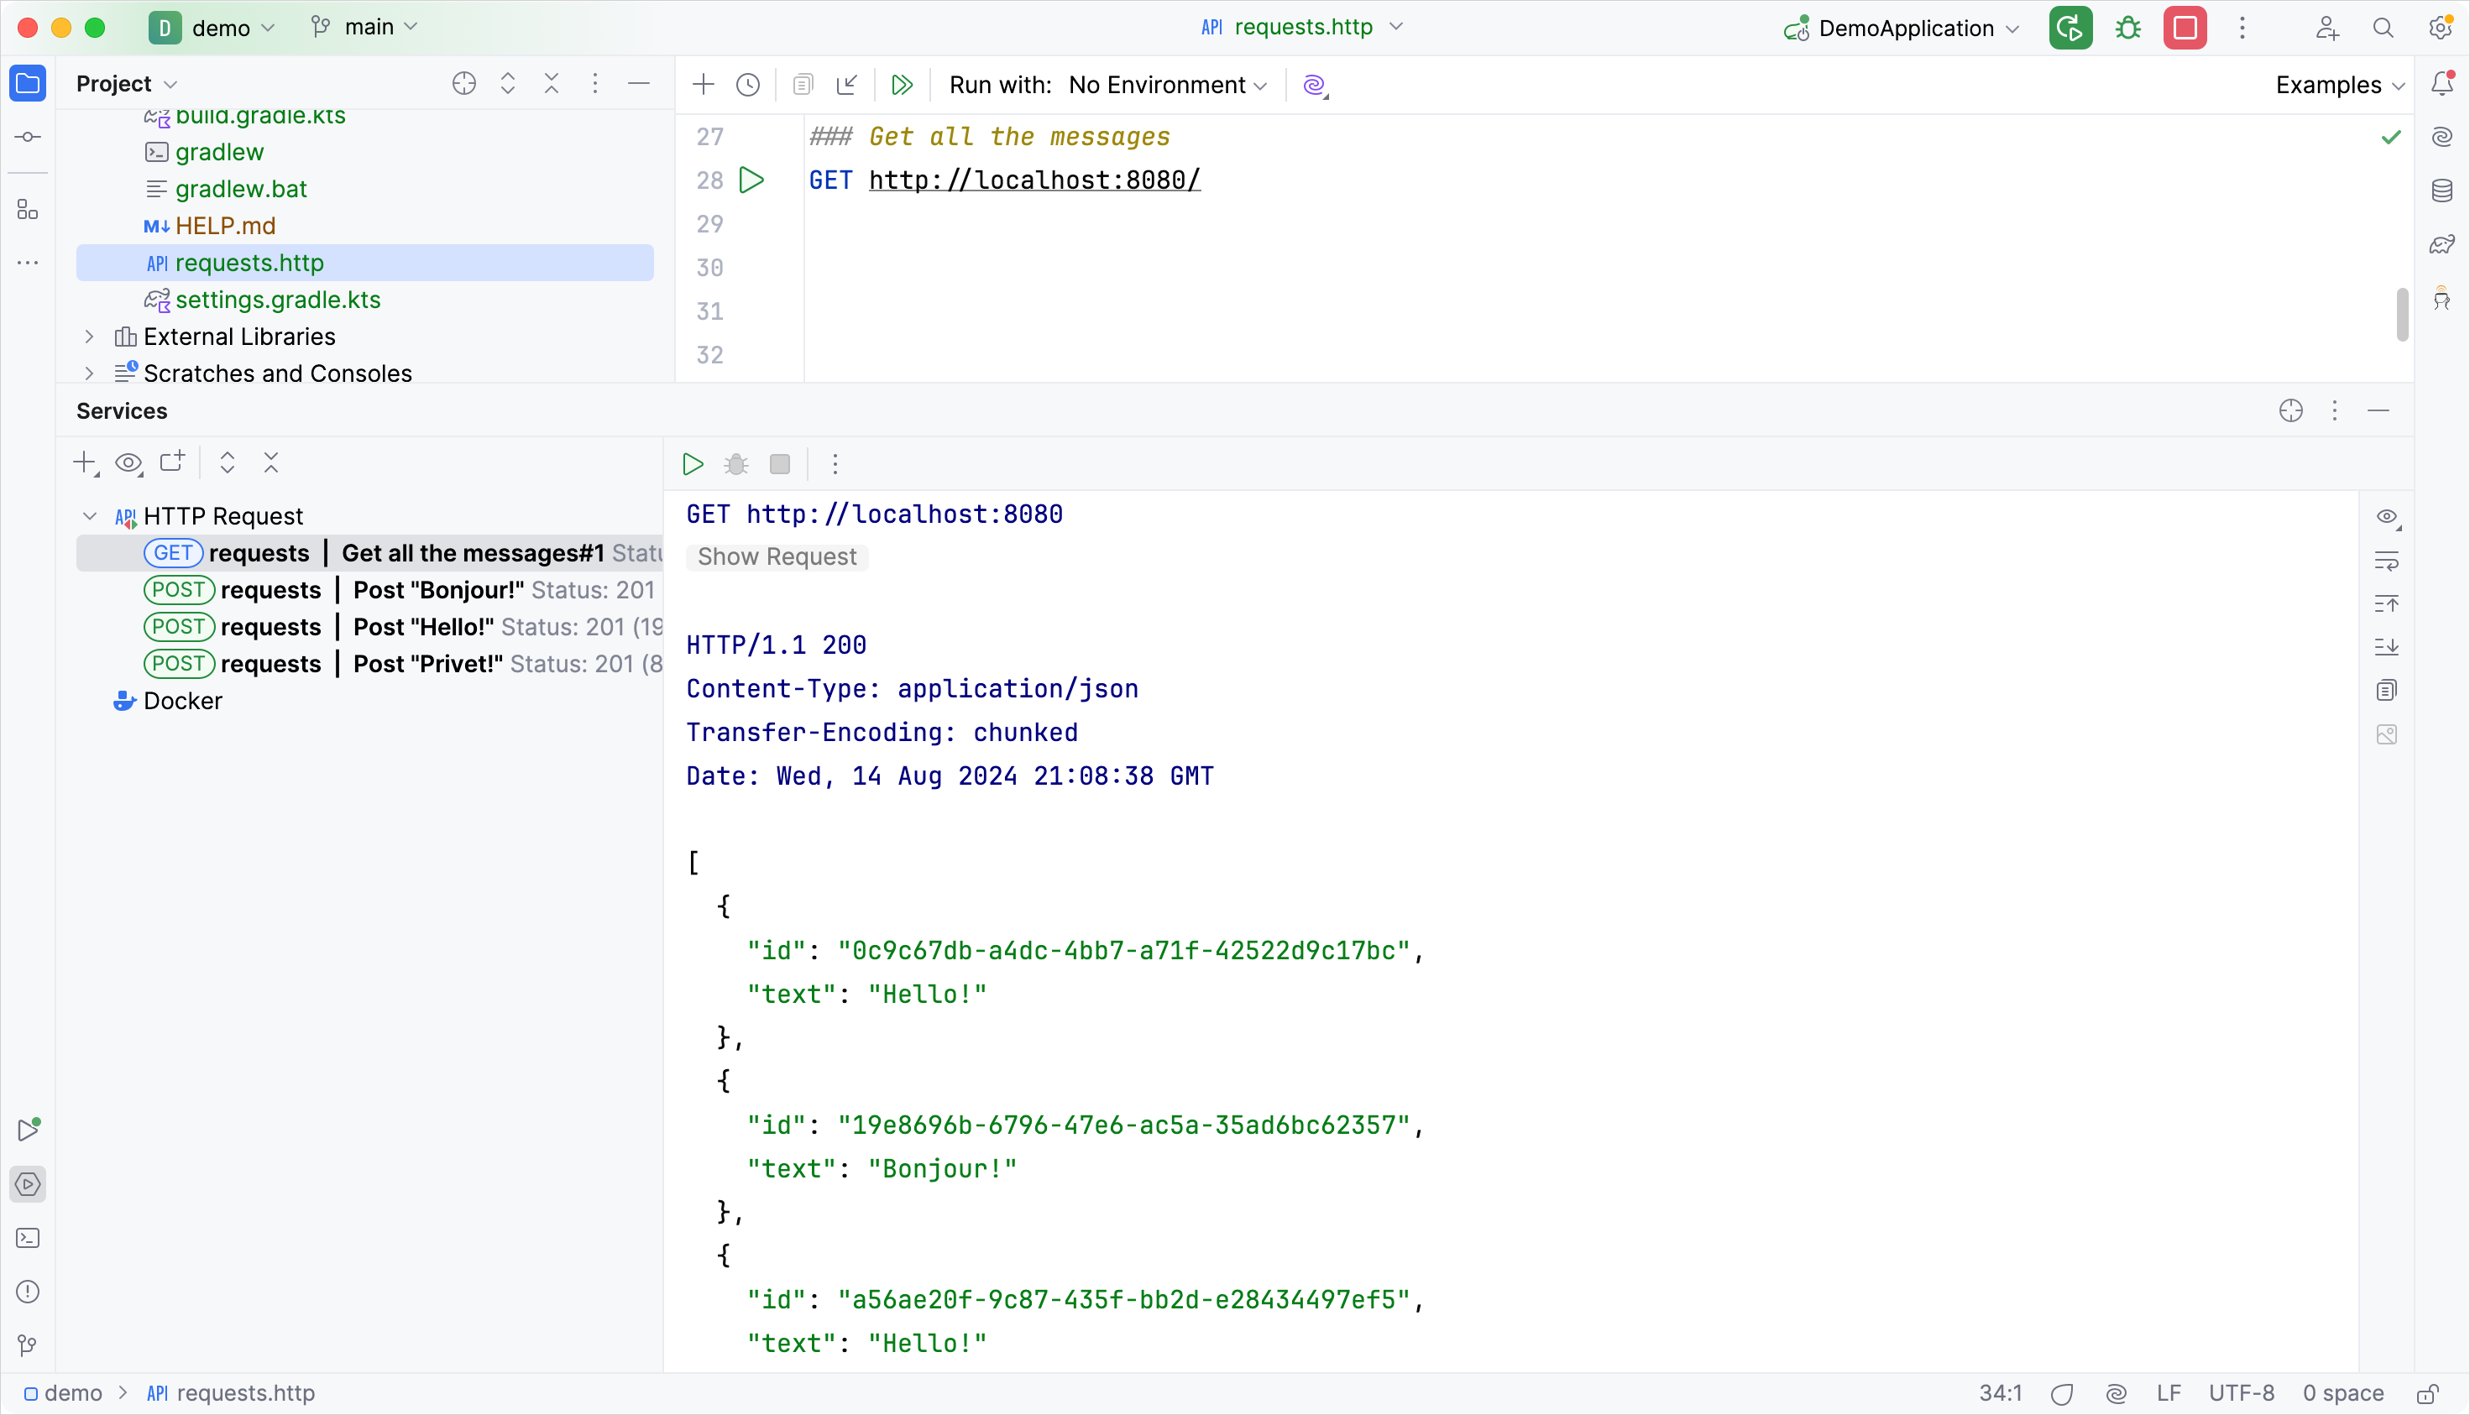2470x1415 pixels.
Task: Open the http://localhost:8080/ link in editor
Action: 1034,180
